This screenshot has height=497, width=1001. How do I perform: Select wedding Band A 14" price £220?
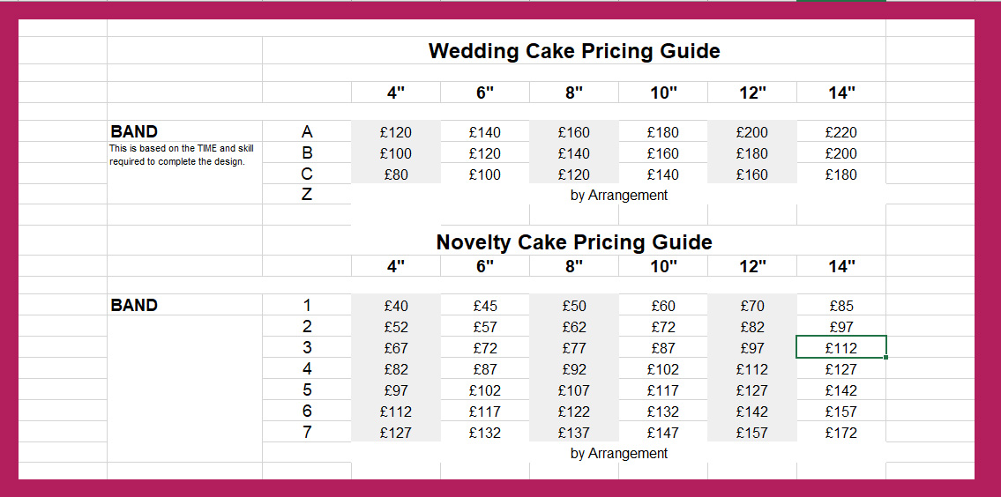coord(840,132)
